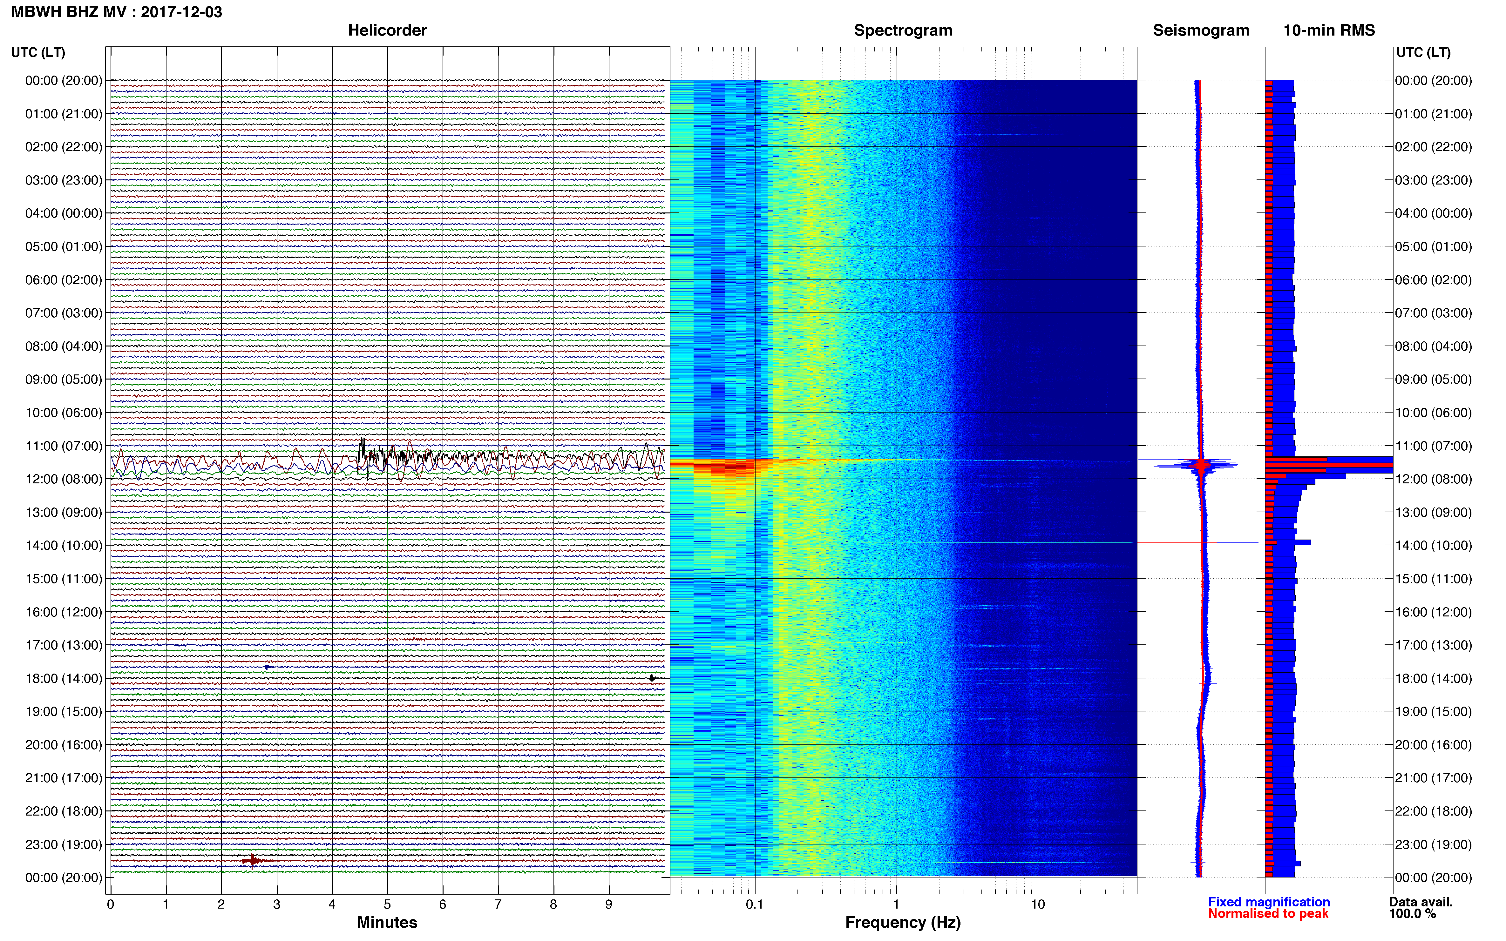Click the left 11:00 (07:00) time label
The width and height of the screenshot is (1506, 941).
[64, 446]
